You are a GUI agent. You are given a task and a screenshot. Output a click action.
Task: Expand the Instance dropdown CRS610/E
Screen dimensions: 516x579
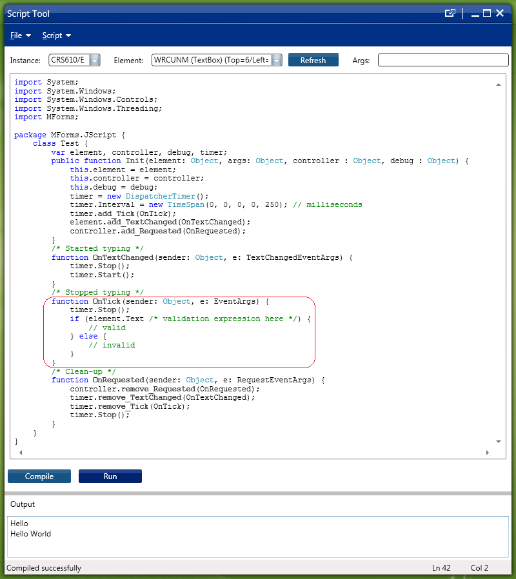click(x=94, y=60)
